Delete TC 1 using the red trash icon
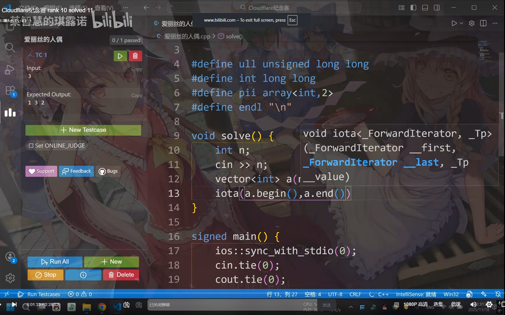 (x=135, y=56)
